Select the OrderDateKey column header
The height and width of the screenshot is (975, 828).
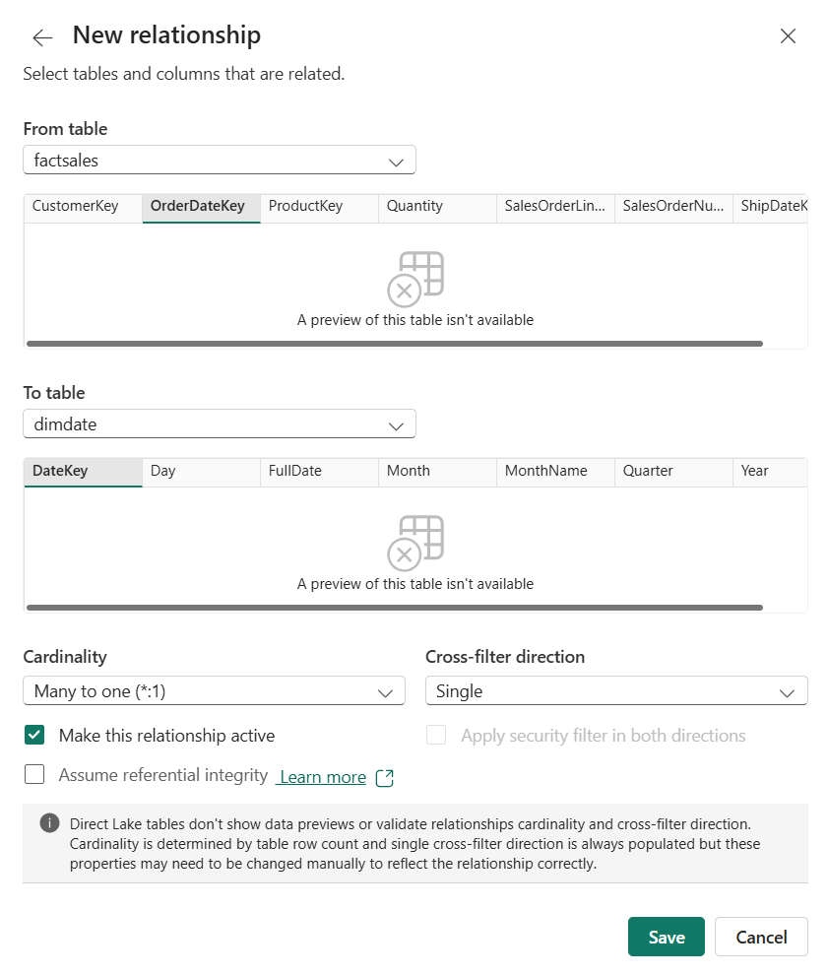pyautogui.click(x=202, y=208)
